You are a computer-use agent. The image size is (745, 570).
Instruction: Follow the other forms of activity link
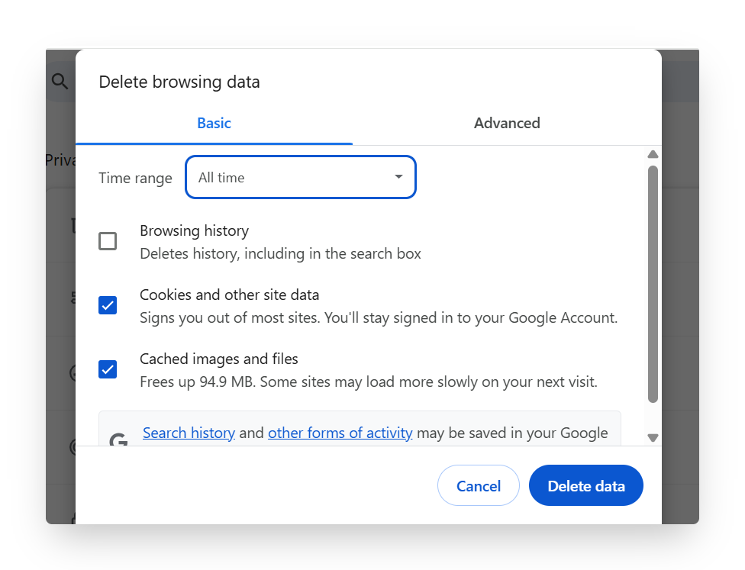pos(340,433)
